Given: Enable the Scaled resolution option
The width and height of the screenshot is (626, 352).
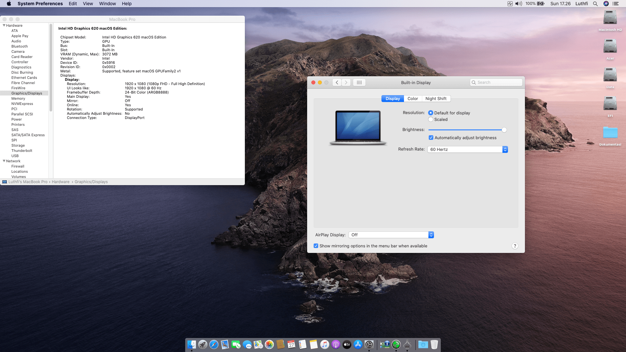Looking at the screenshot, I should pyautogui.click(x=431, y=119).
